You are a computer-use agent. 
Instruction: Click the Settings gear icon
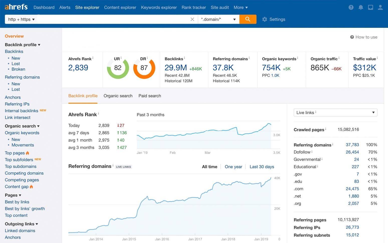click(265, 19)
